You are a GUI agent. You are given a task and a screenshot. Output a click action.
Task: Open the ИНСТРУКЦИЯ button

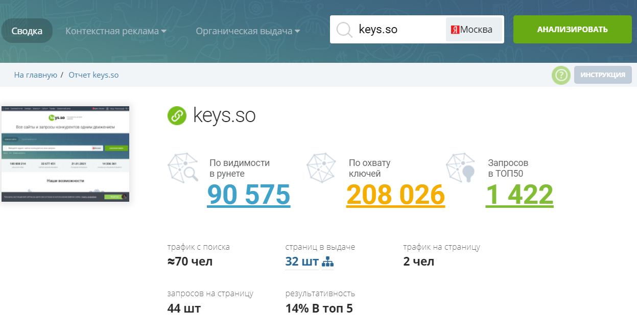coord(603,75)
